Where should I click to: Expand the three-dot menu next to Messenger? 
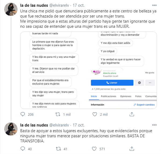click(150, 83)
